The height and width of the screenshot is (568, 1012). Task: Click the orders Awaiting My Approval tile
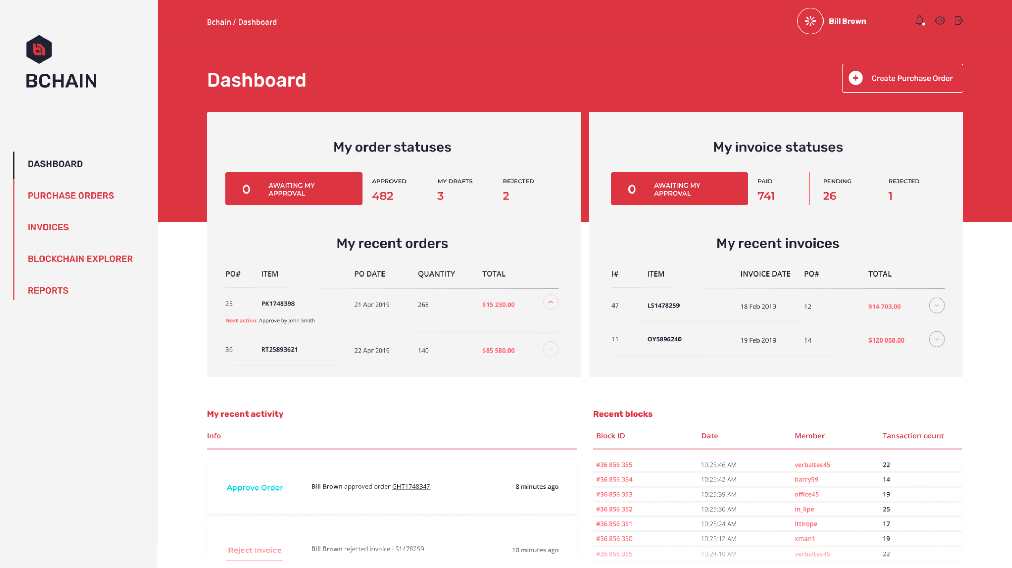294,189
